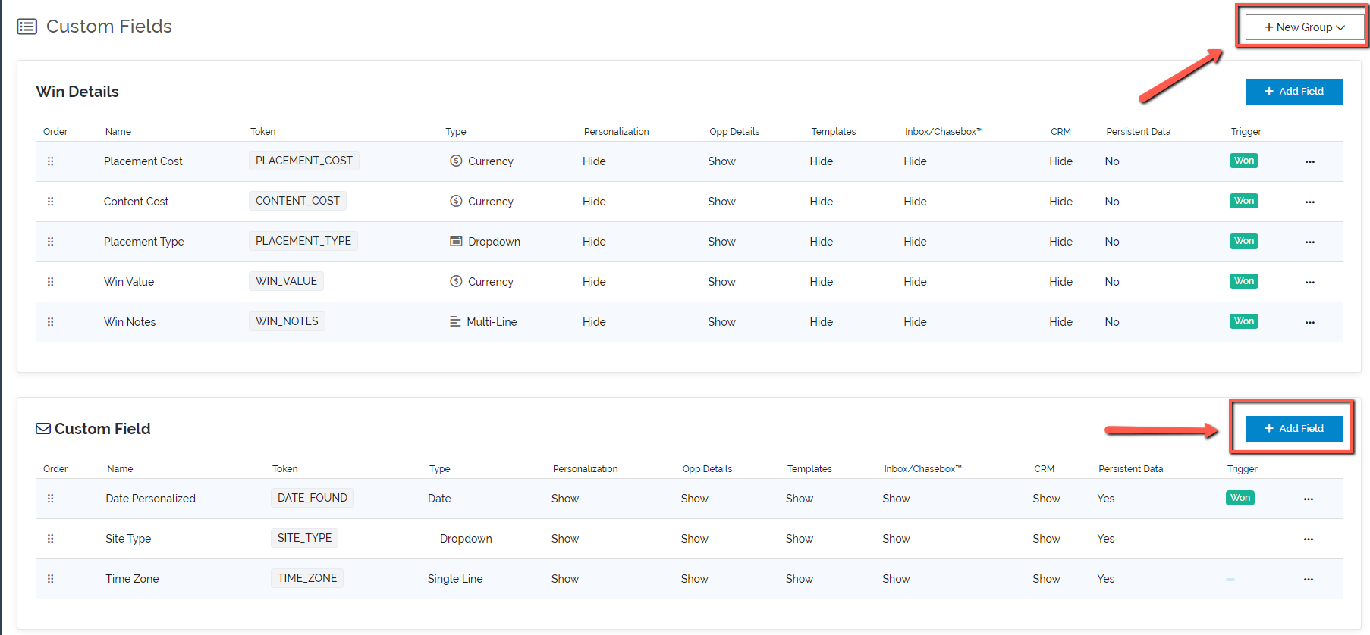Click Dropdown type in Site Type row
1370x635 pixels.
[x=466, y=539]
